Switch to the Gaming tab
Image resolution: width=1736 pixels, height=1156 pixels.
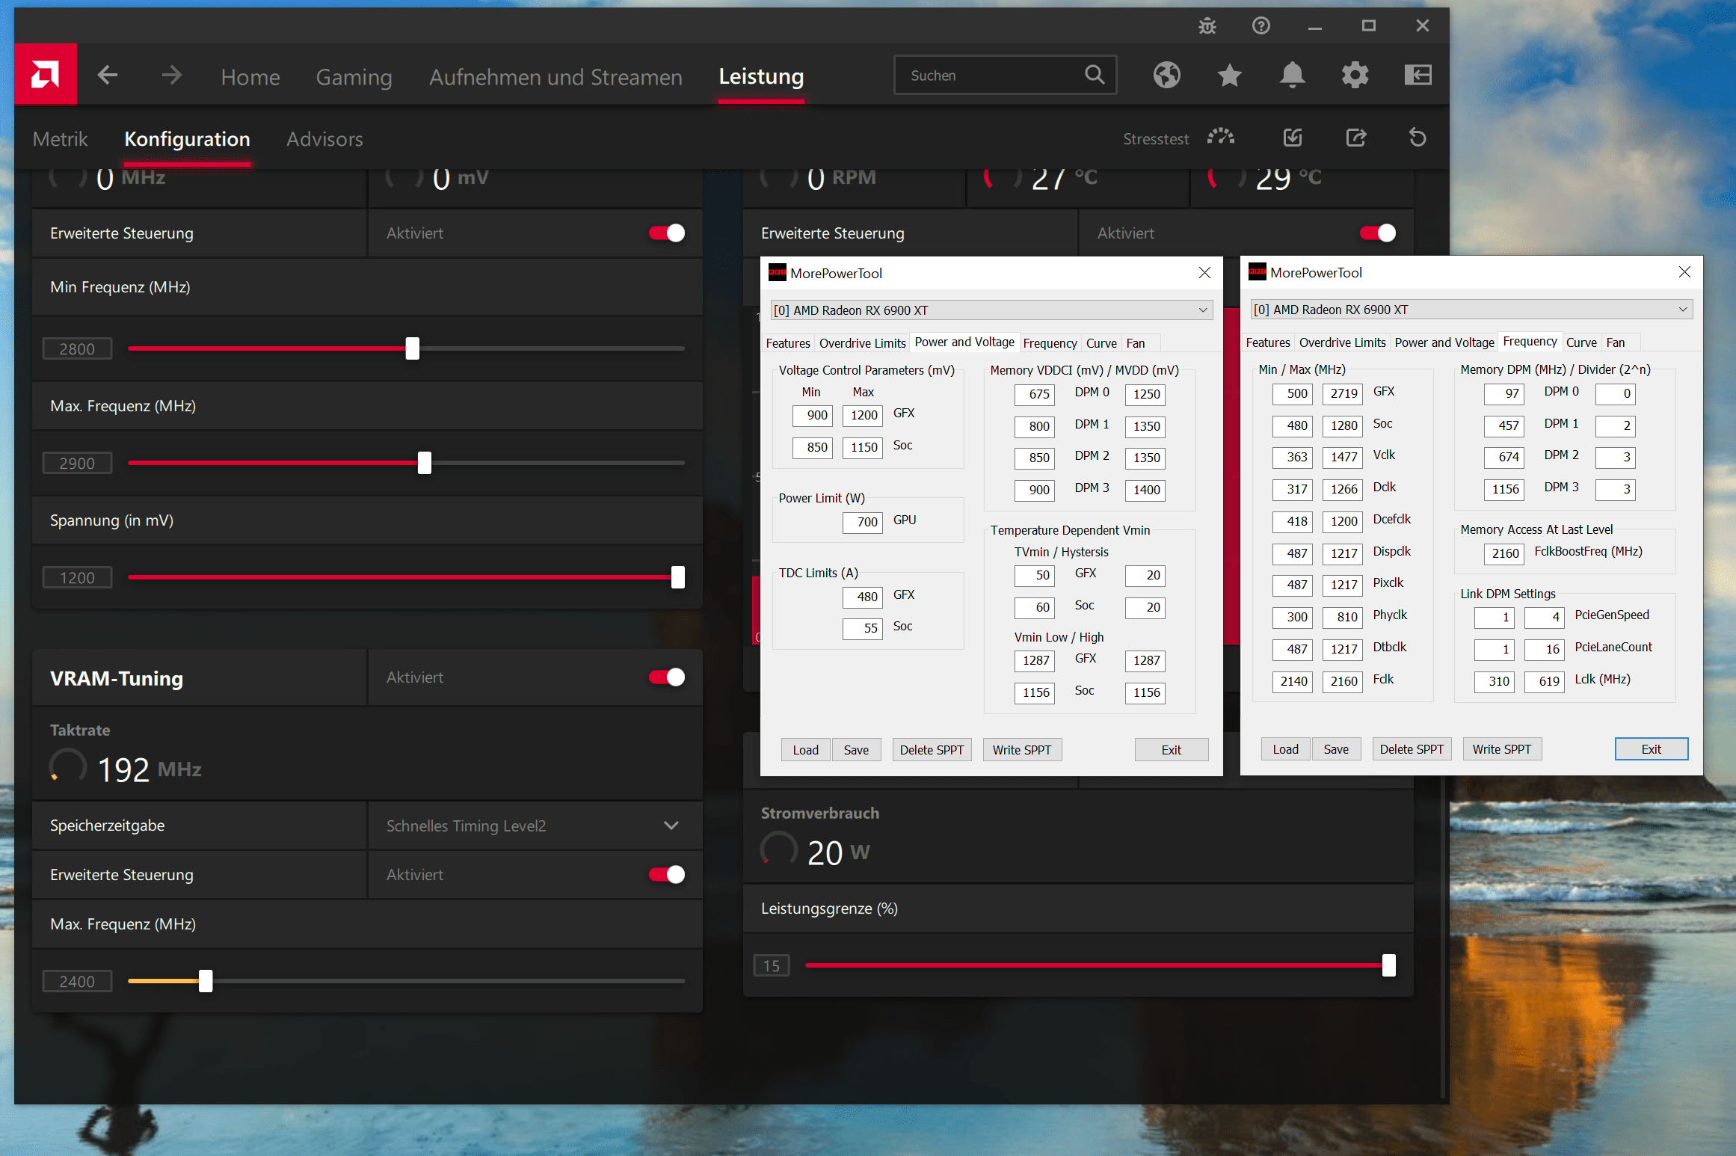click(x=354, y=77)
